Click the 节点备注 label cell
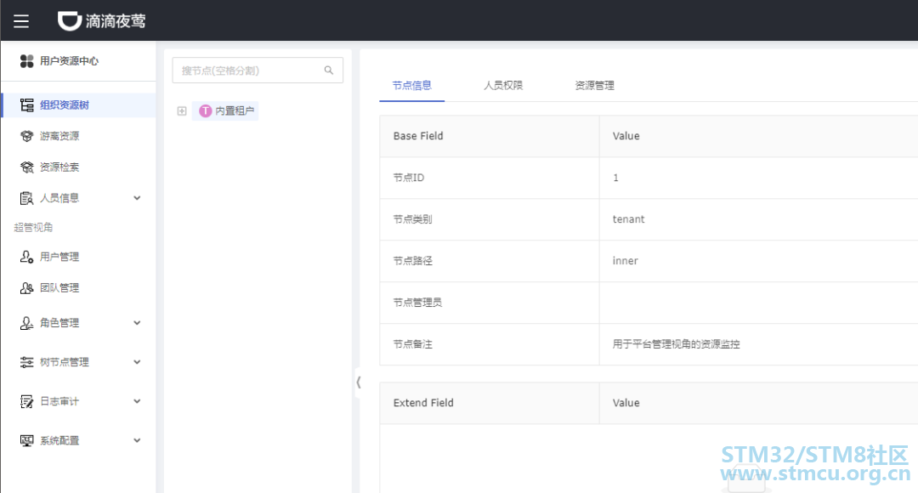Screen dimensions: 918x493 490,343
